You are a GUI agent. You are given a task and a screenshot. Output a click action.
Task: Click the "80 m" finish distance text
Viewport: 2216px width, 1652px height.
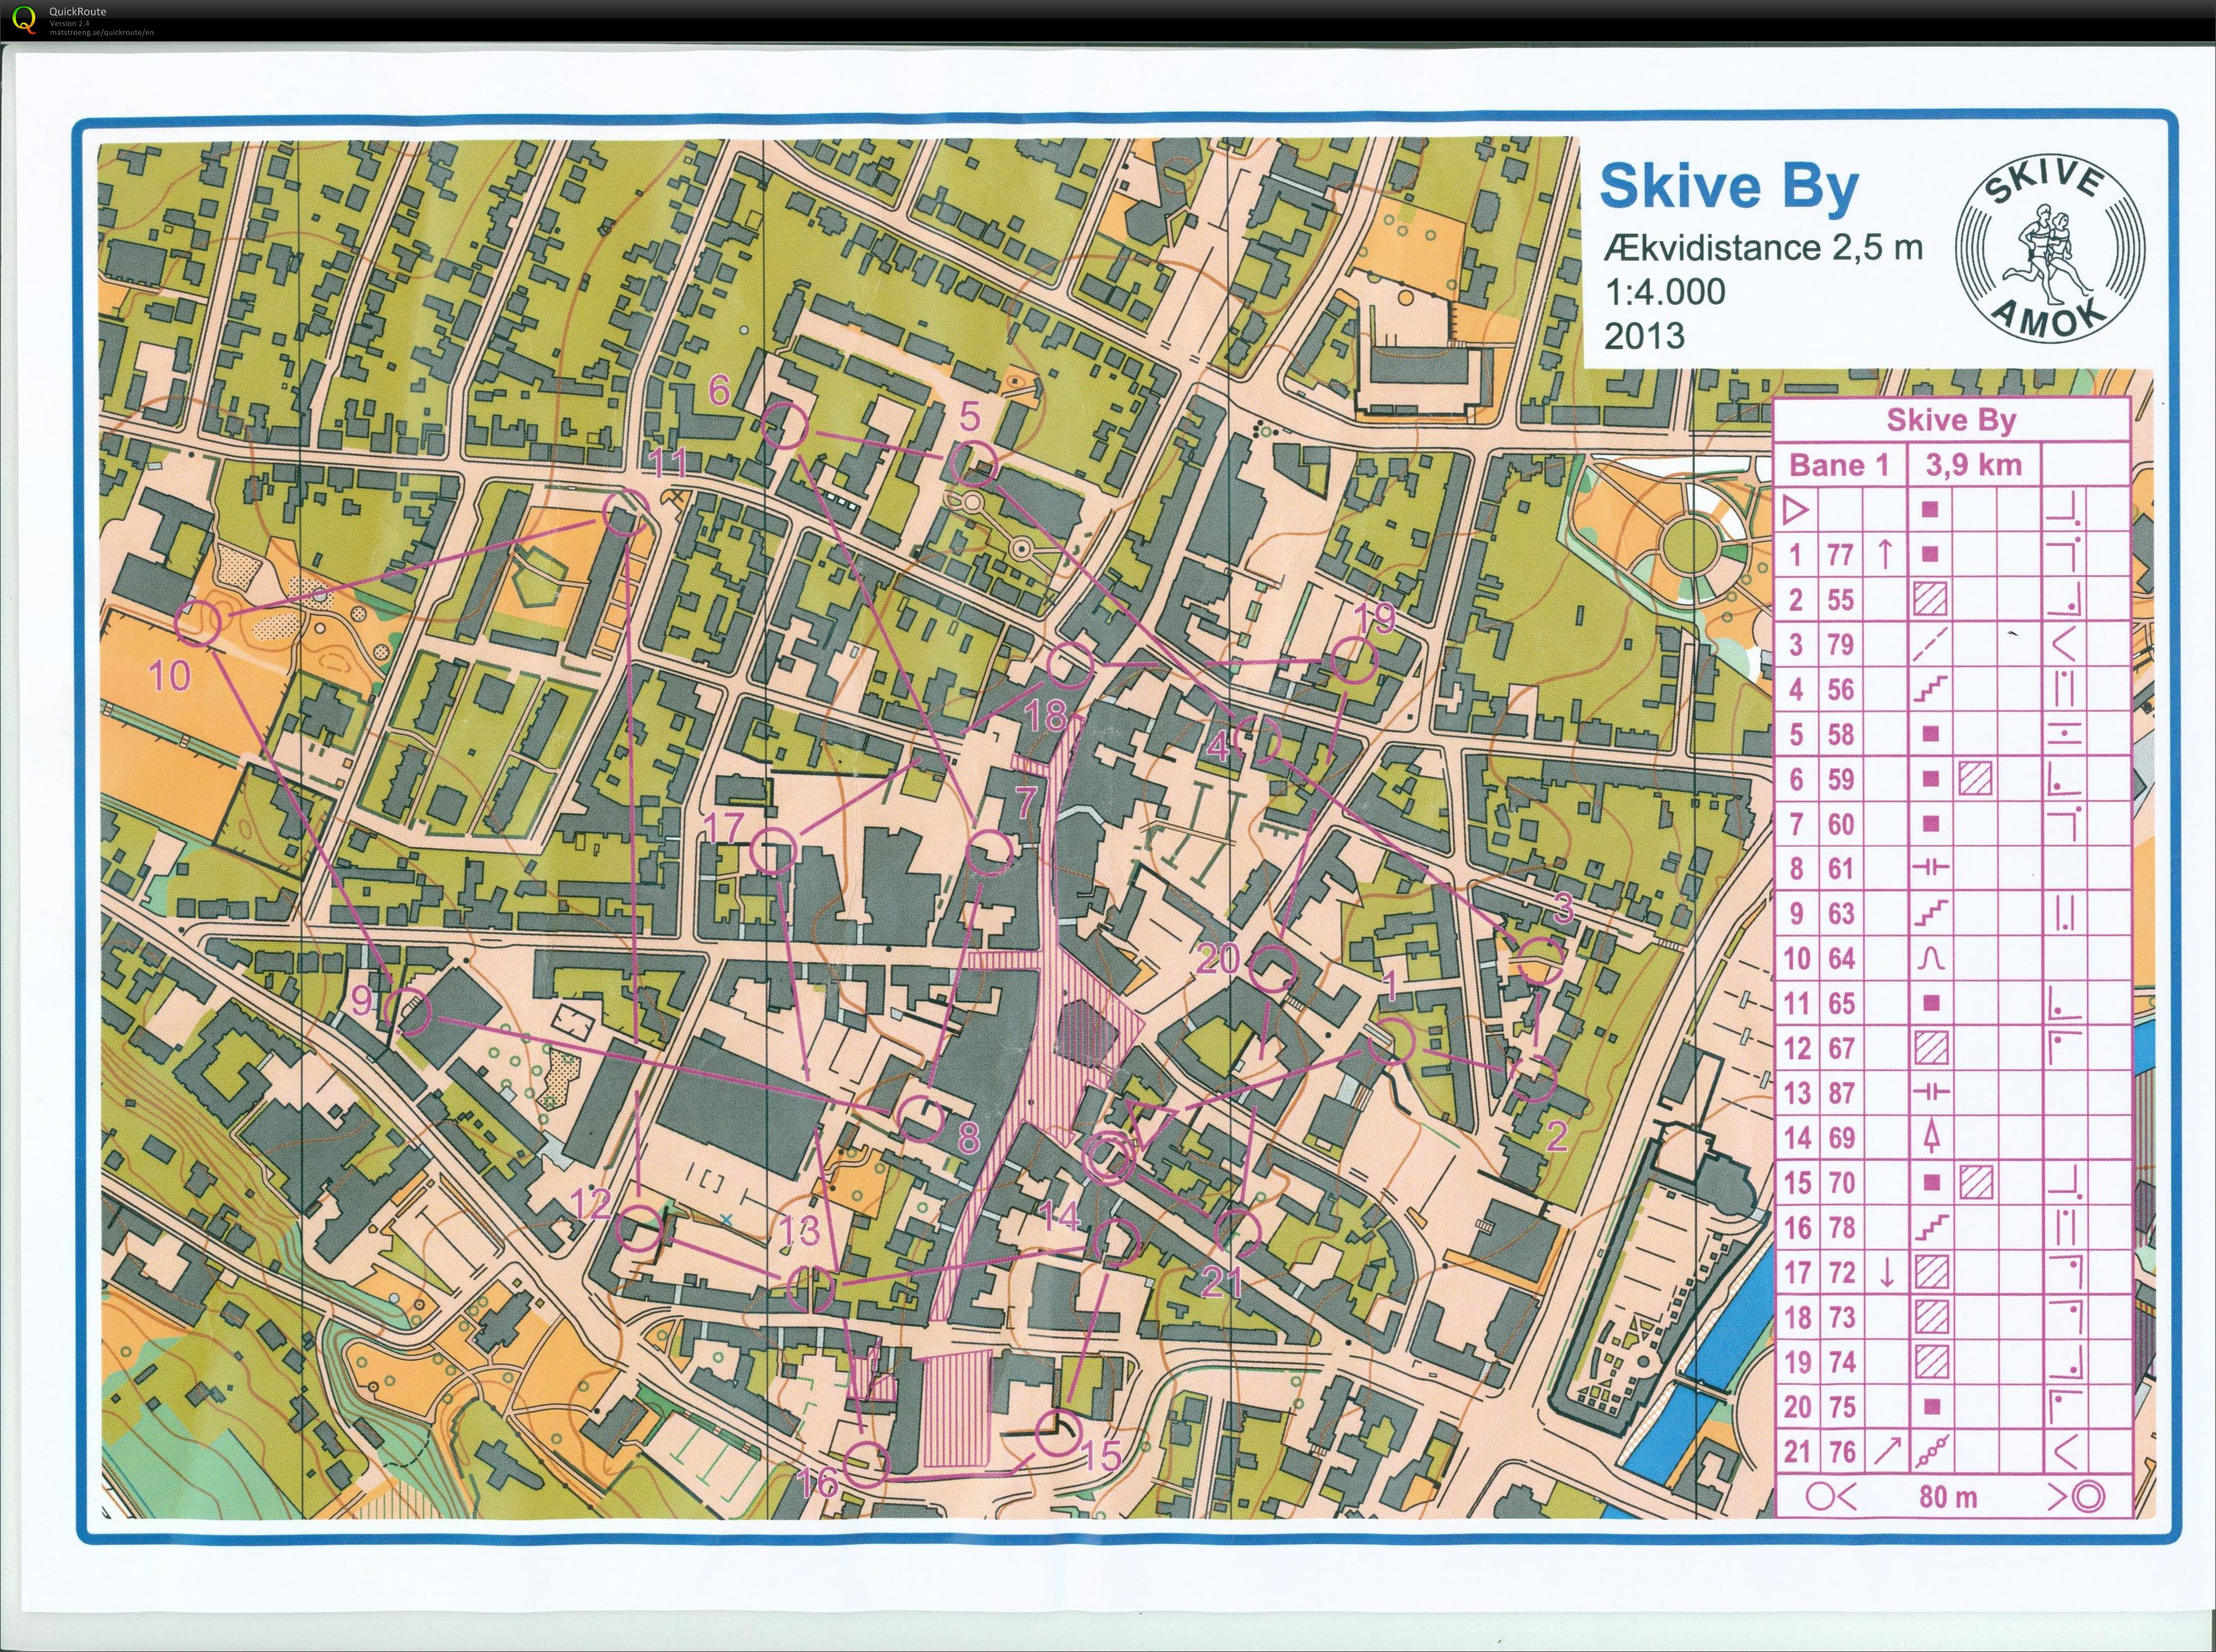1948,1497
